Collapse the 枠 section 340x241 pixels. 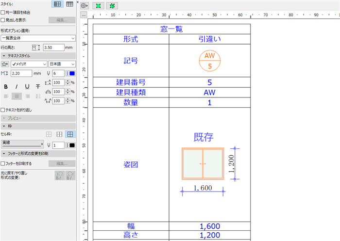(38, 126)
